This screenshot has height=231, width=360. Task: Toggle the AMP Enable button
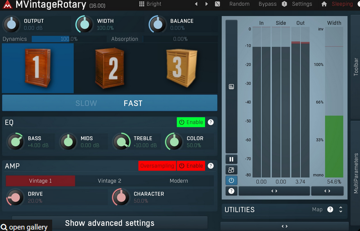tap(191, 166)
